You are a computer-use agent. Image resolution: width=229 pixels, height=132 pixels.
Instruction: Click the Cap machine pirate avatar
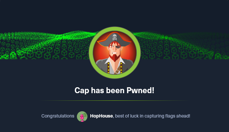(115, 53)
